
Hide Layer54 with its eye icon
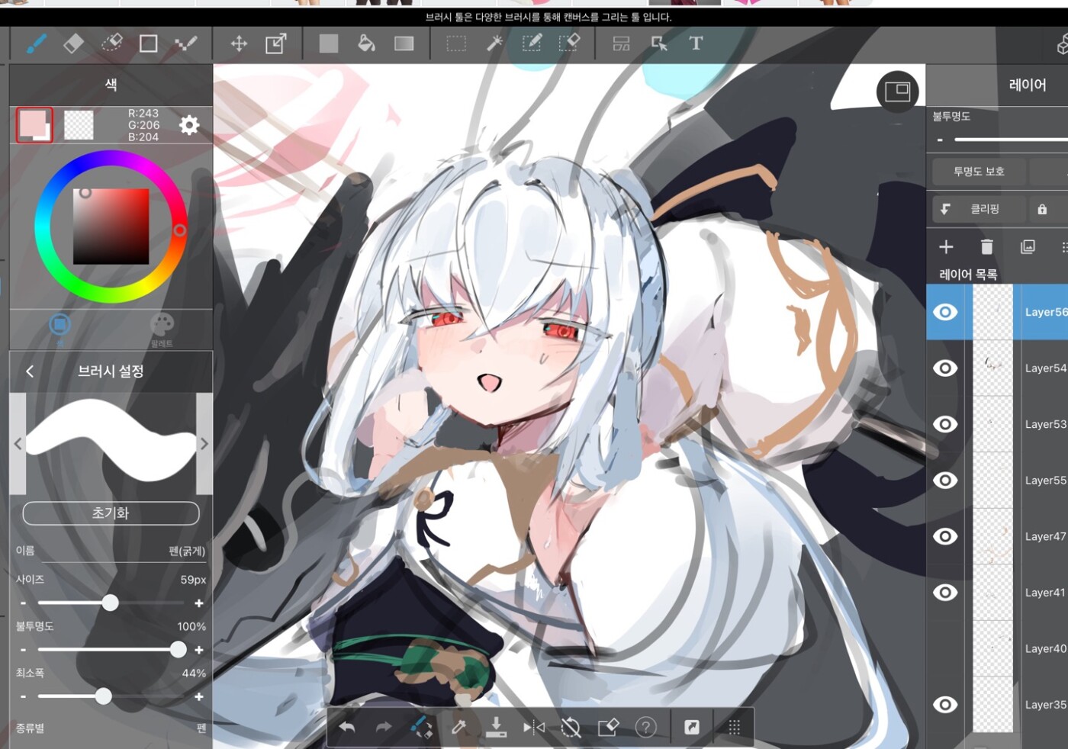(945, 368)
